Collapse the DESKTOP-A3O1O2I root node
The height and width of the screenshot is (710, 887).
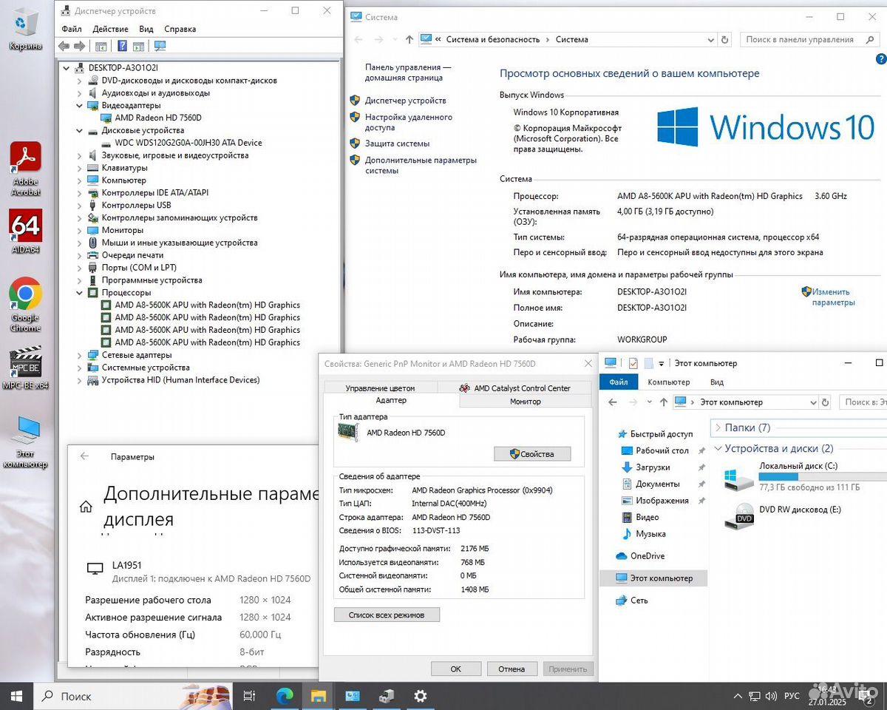click(x=67, y=68)
